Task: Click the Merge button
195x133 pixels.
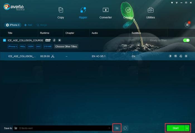Action: (x=42, y=25)
